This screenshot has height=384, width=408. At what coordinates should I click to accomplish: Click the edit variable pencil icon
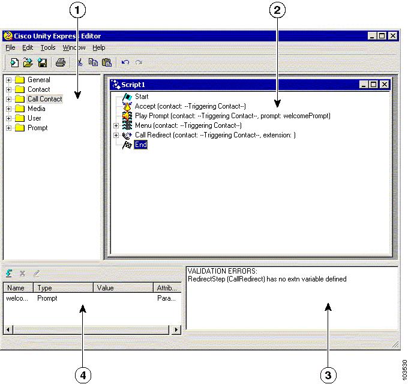37,273
